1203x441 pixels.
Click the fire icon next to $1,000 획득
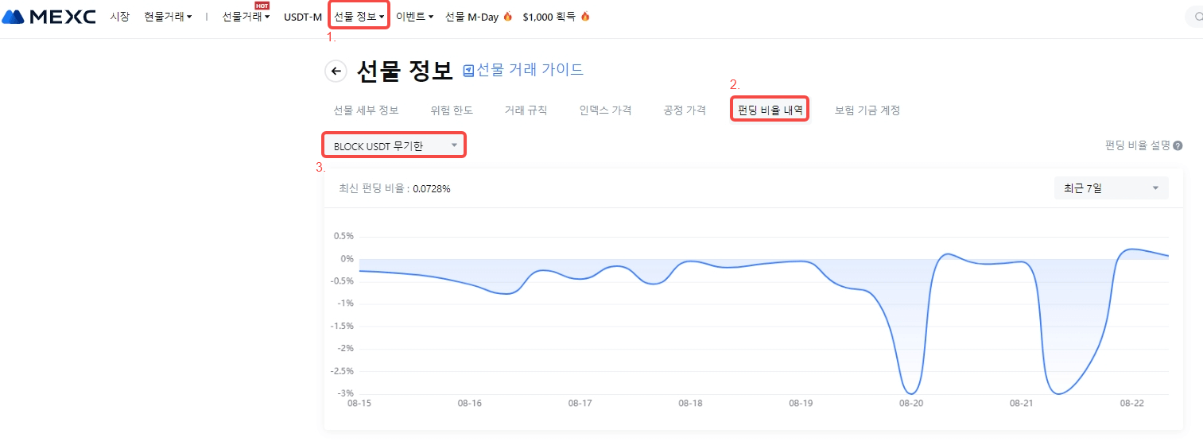click(585, 17)
